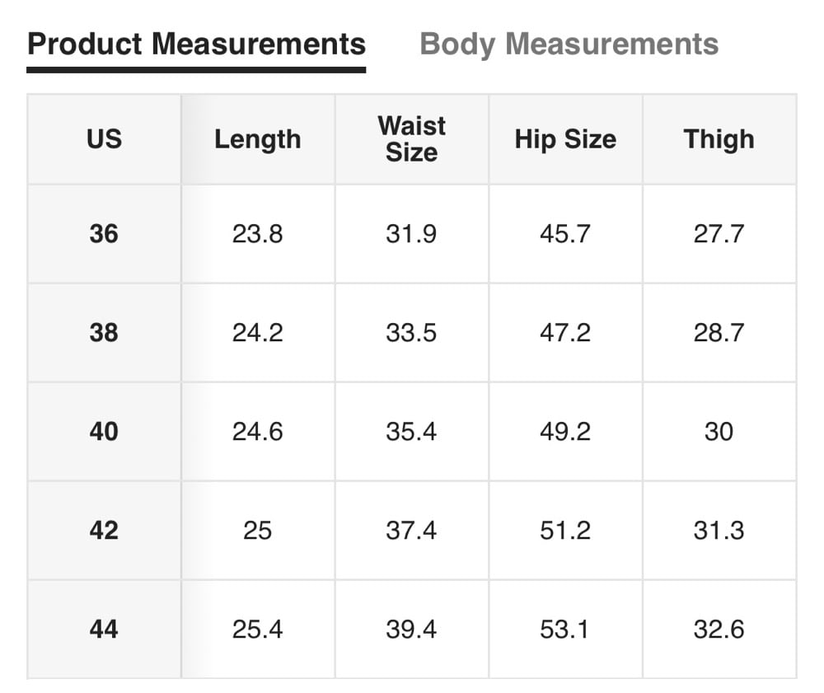Select the size 38 row label

(104, 333)
